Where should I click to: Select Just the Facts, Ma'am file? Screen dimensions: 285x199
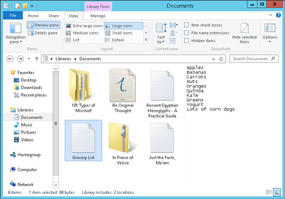[x=162, y=144]
